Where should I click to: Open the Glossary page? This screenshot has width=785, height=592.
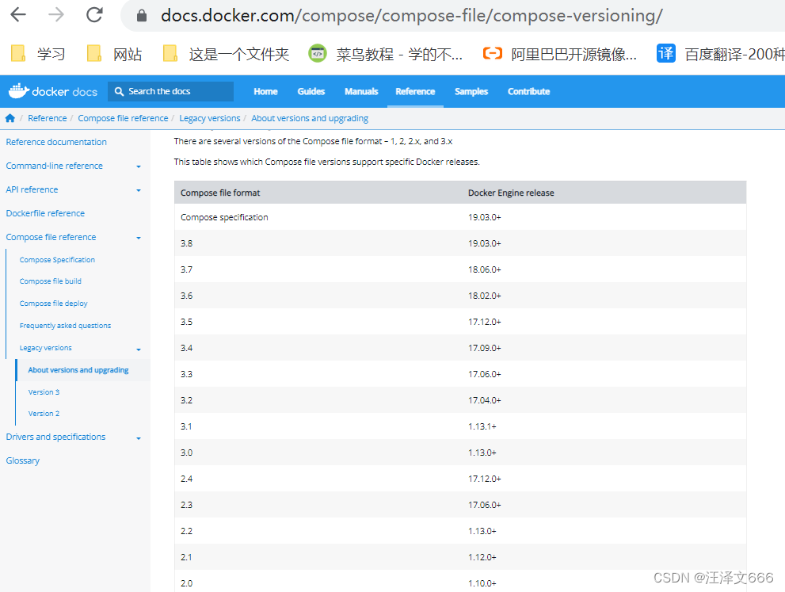(23, 460)
